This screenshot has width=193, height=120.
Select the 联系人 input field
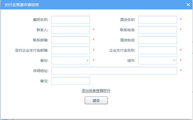[71, 30]
